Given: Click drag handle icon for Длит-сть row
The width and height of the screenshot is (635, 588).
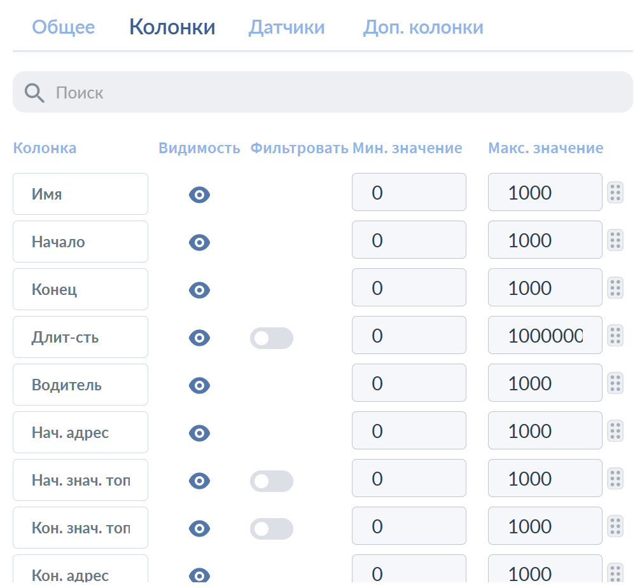Looking at the screenshot, I should click(x=615, y=335).
